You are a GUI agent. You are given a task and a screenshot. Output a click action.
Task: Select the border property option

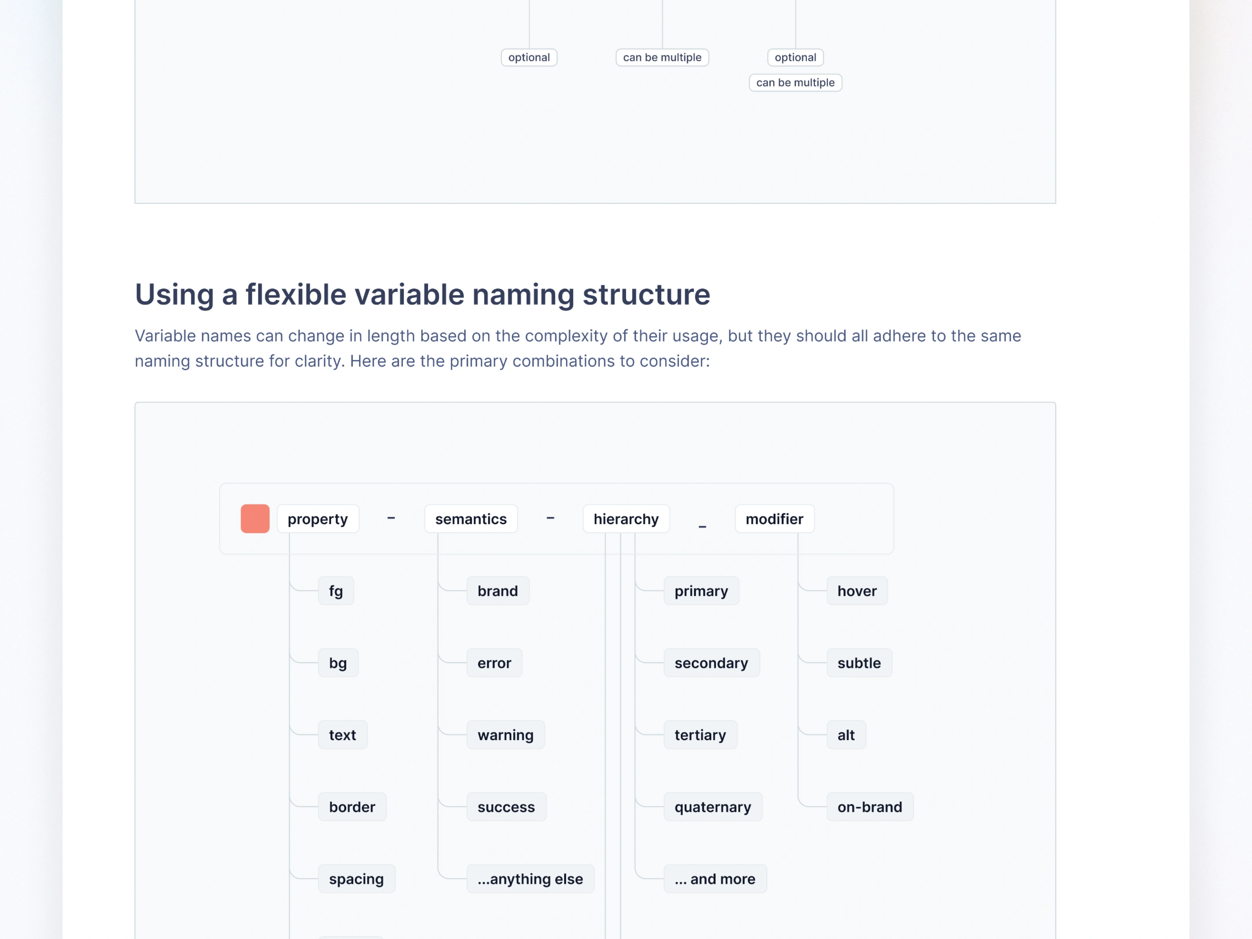click(x=351, y=806)
